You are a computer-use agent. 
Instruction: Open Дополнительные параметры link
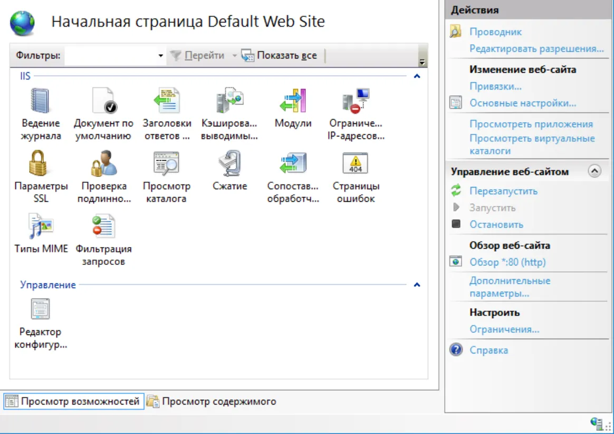(510, 287)
